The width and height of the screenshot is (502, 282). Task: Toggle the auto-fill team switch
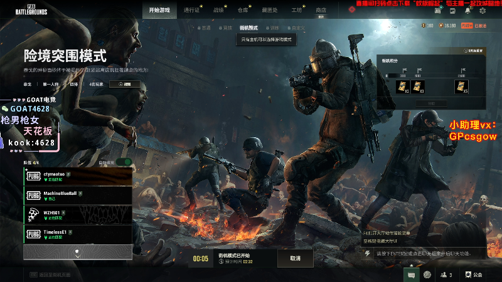click(124, 162)
